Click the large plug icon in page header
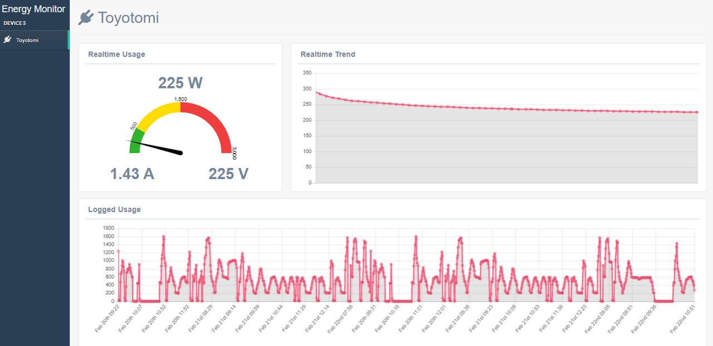 pos(86,18)
